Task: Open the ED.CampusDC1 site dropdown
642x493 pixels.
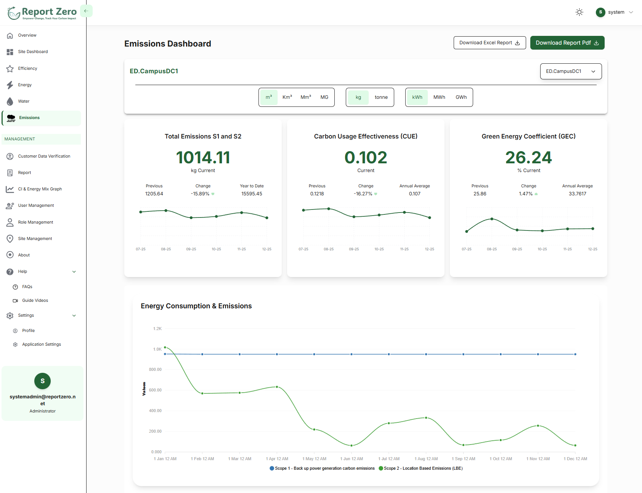Action: [571, 71]
